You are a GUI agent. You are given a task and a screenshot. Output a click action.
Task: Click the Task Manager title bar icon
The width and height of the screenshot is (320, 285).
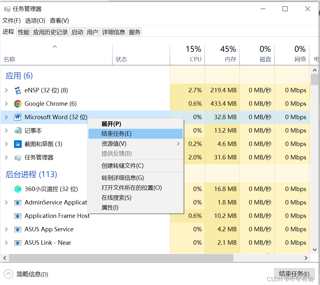pos(7,9)
